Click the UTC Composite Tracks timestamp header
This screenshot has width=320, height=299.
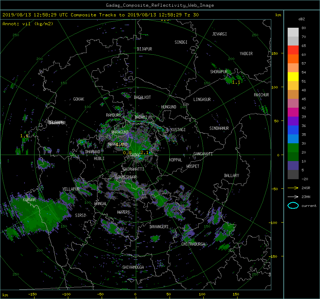(x=100, y=15)
